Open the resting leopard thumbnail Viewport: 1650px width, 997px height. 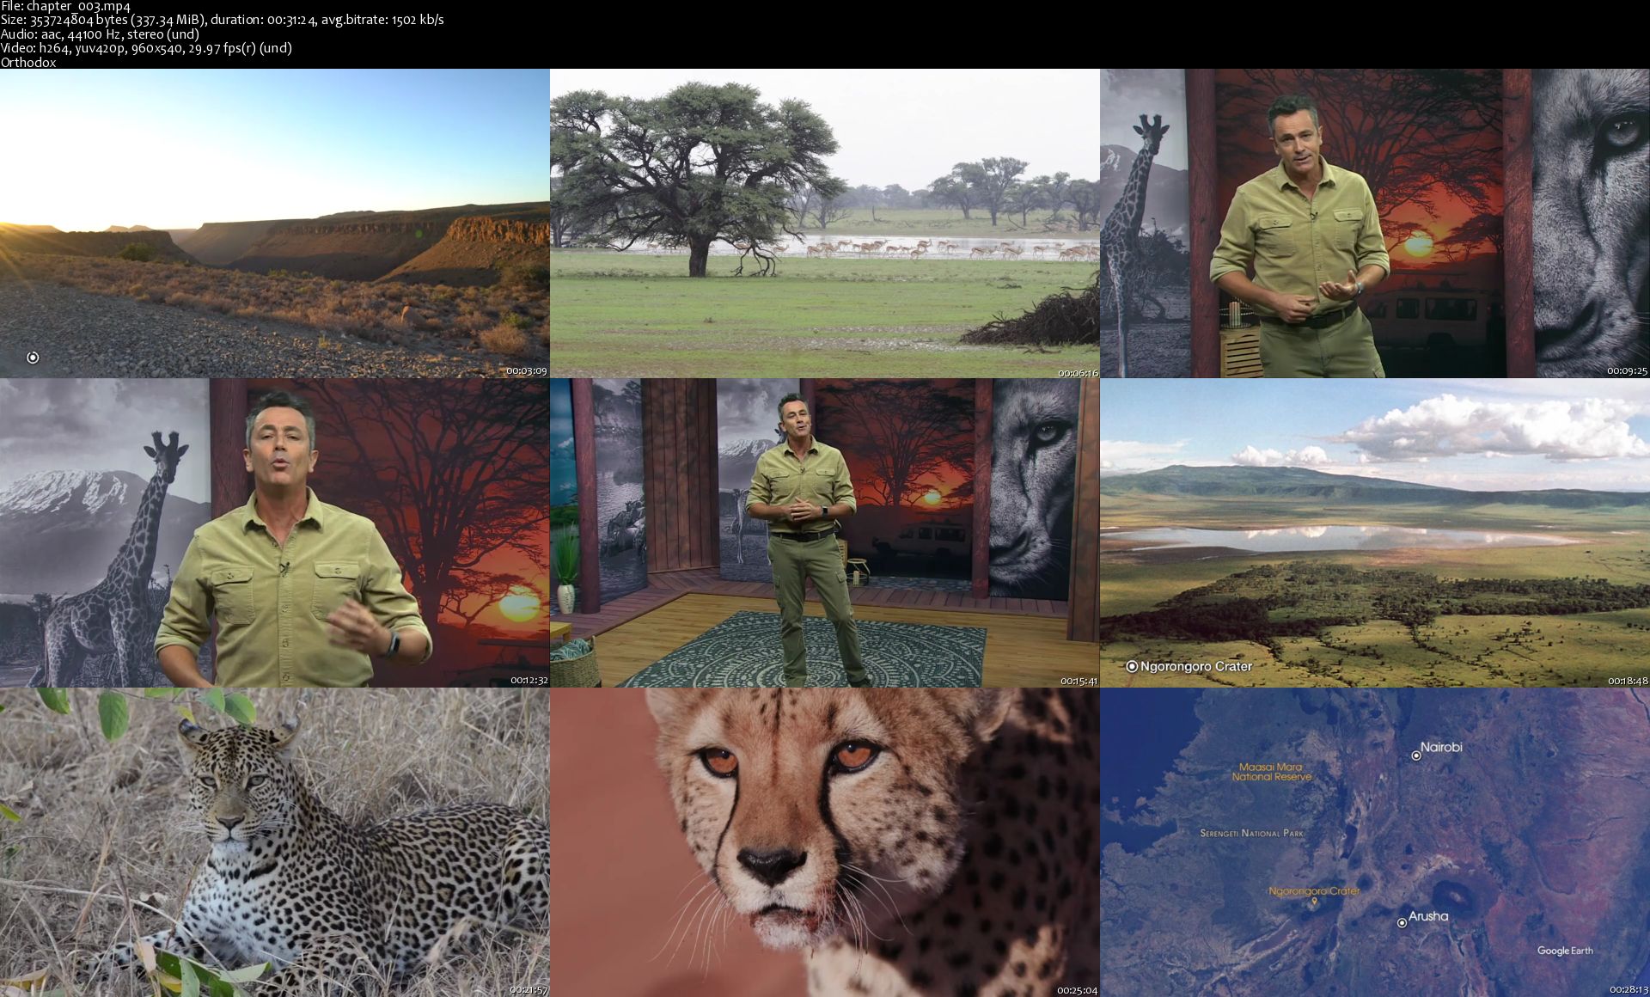point(275,842)
